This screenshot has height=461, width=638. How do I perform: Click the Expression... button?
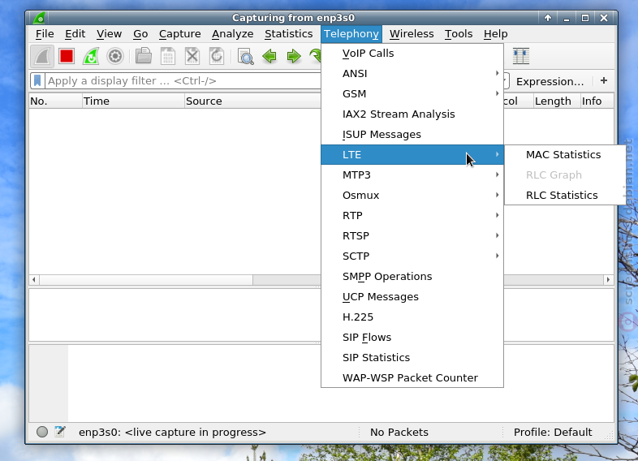click(550, 81)
